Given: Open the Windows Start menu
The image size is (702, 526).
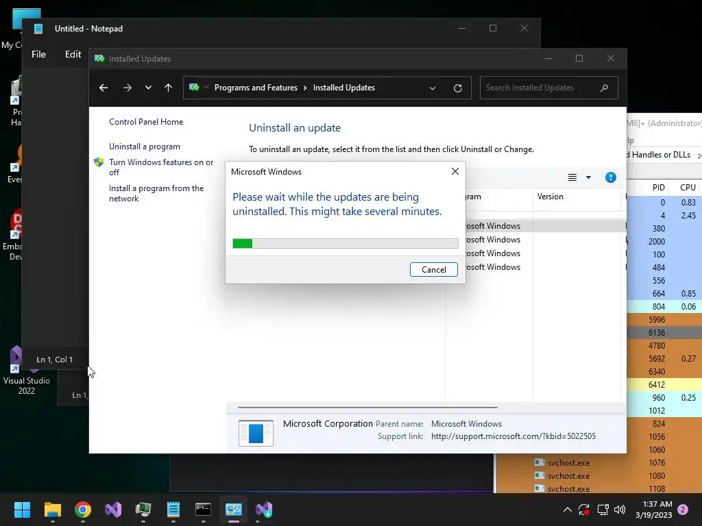Looking at the screenshot, I should tap(22, 510).
